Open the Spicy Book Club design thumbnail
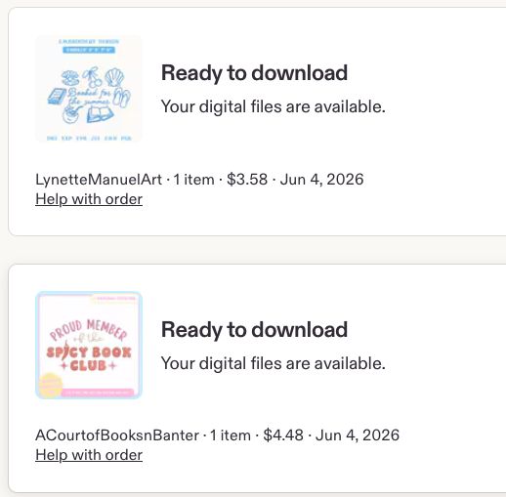Screen dimensions: 506x497 89,345
